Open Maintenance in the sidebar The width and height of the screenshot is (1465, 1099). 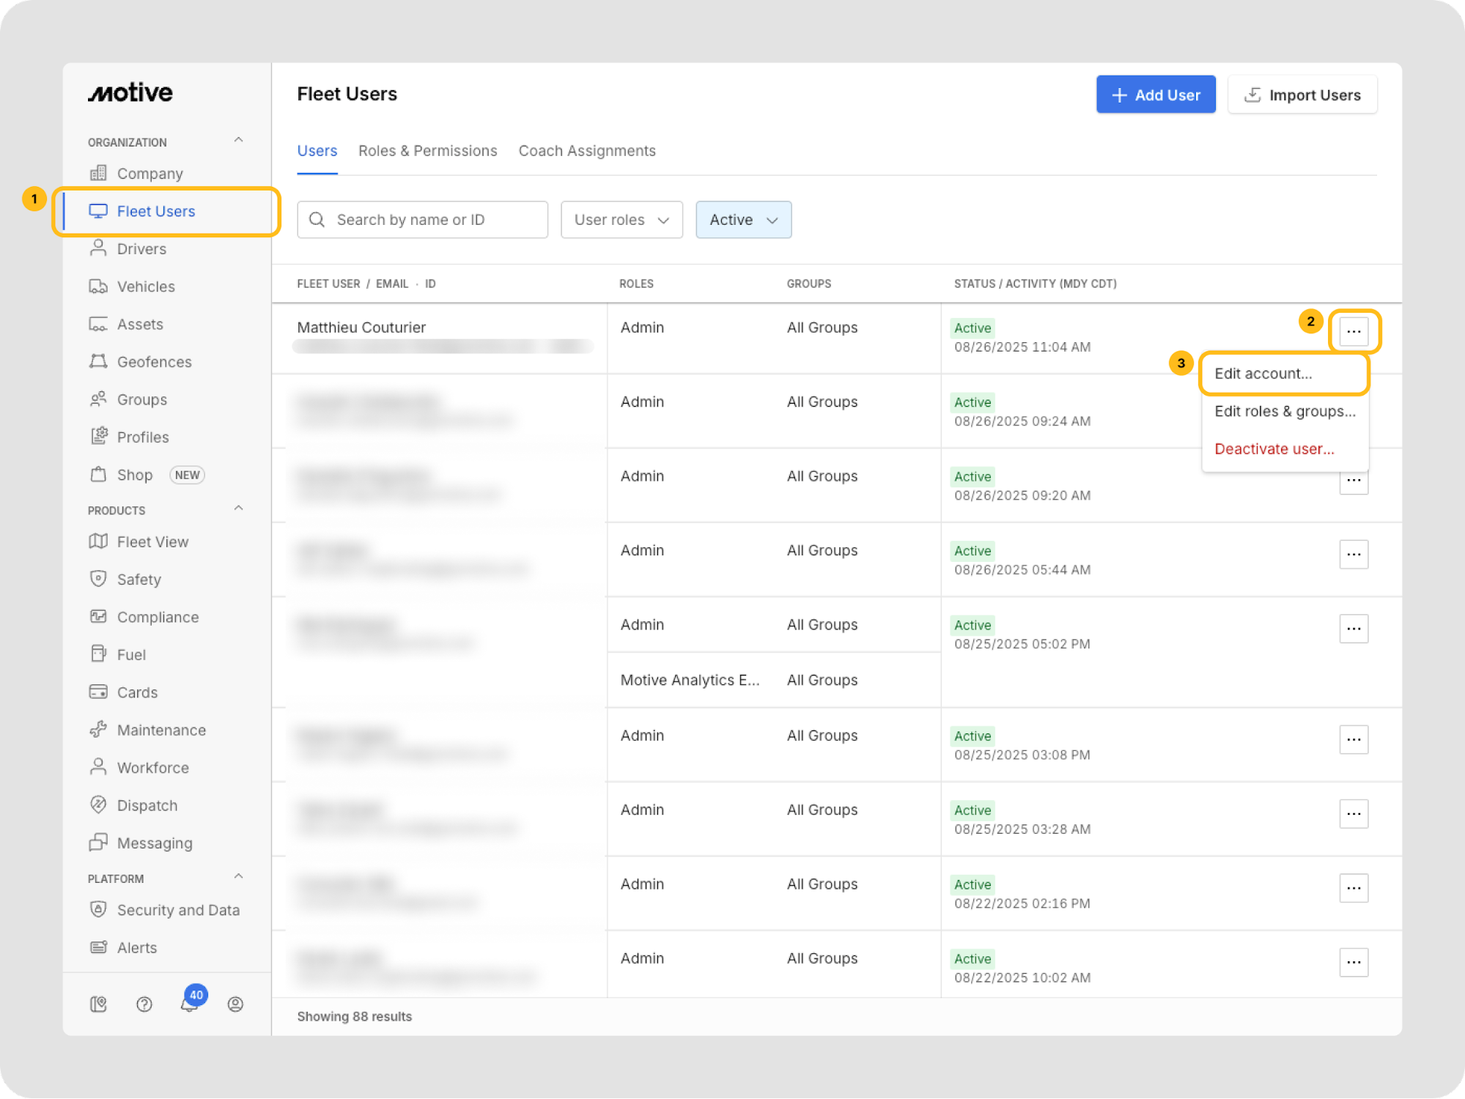161,730
